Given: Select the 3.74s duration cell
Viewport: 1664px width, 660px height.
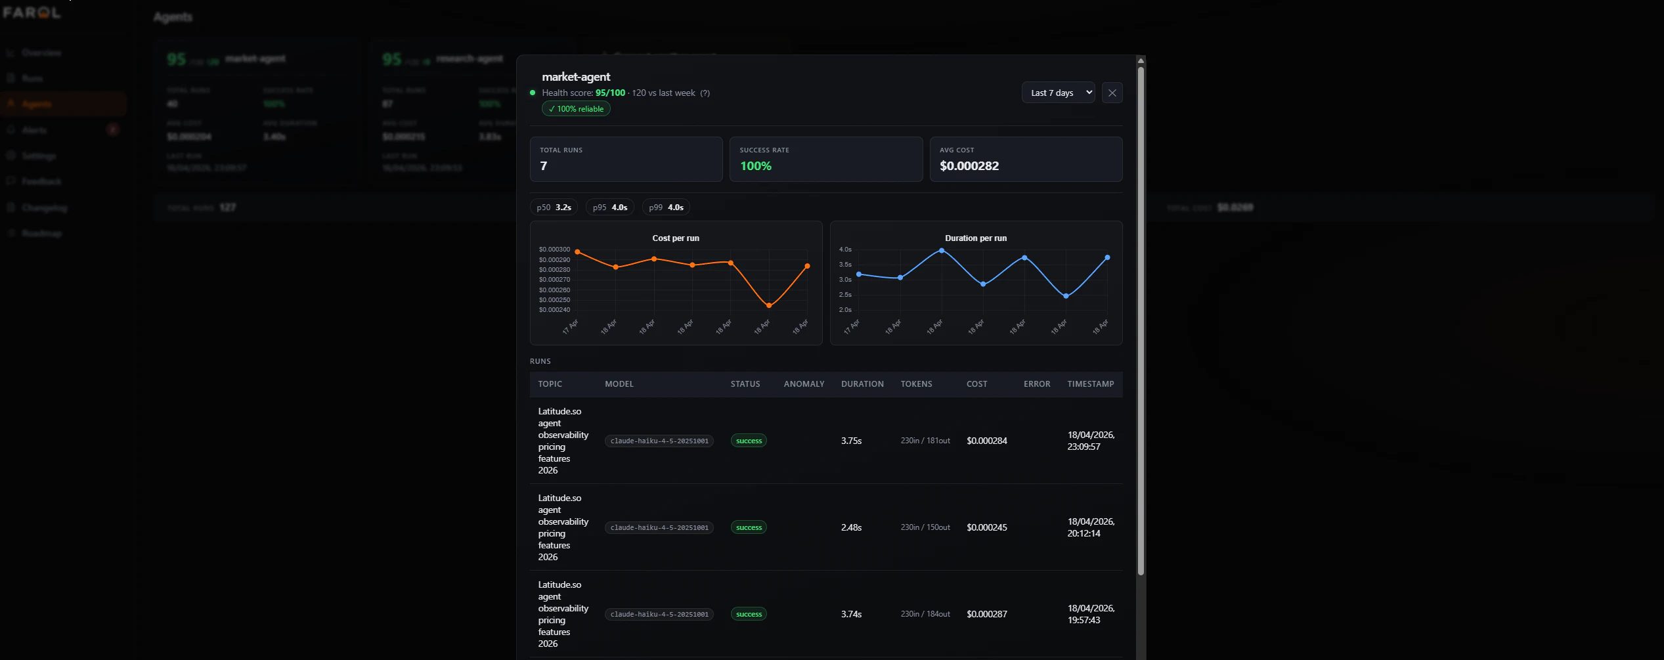Looking at the screenshot, I should click(851, 614).
